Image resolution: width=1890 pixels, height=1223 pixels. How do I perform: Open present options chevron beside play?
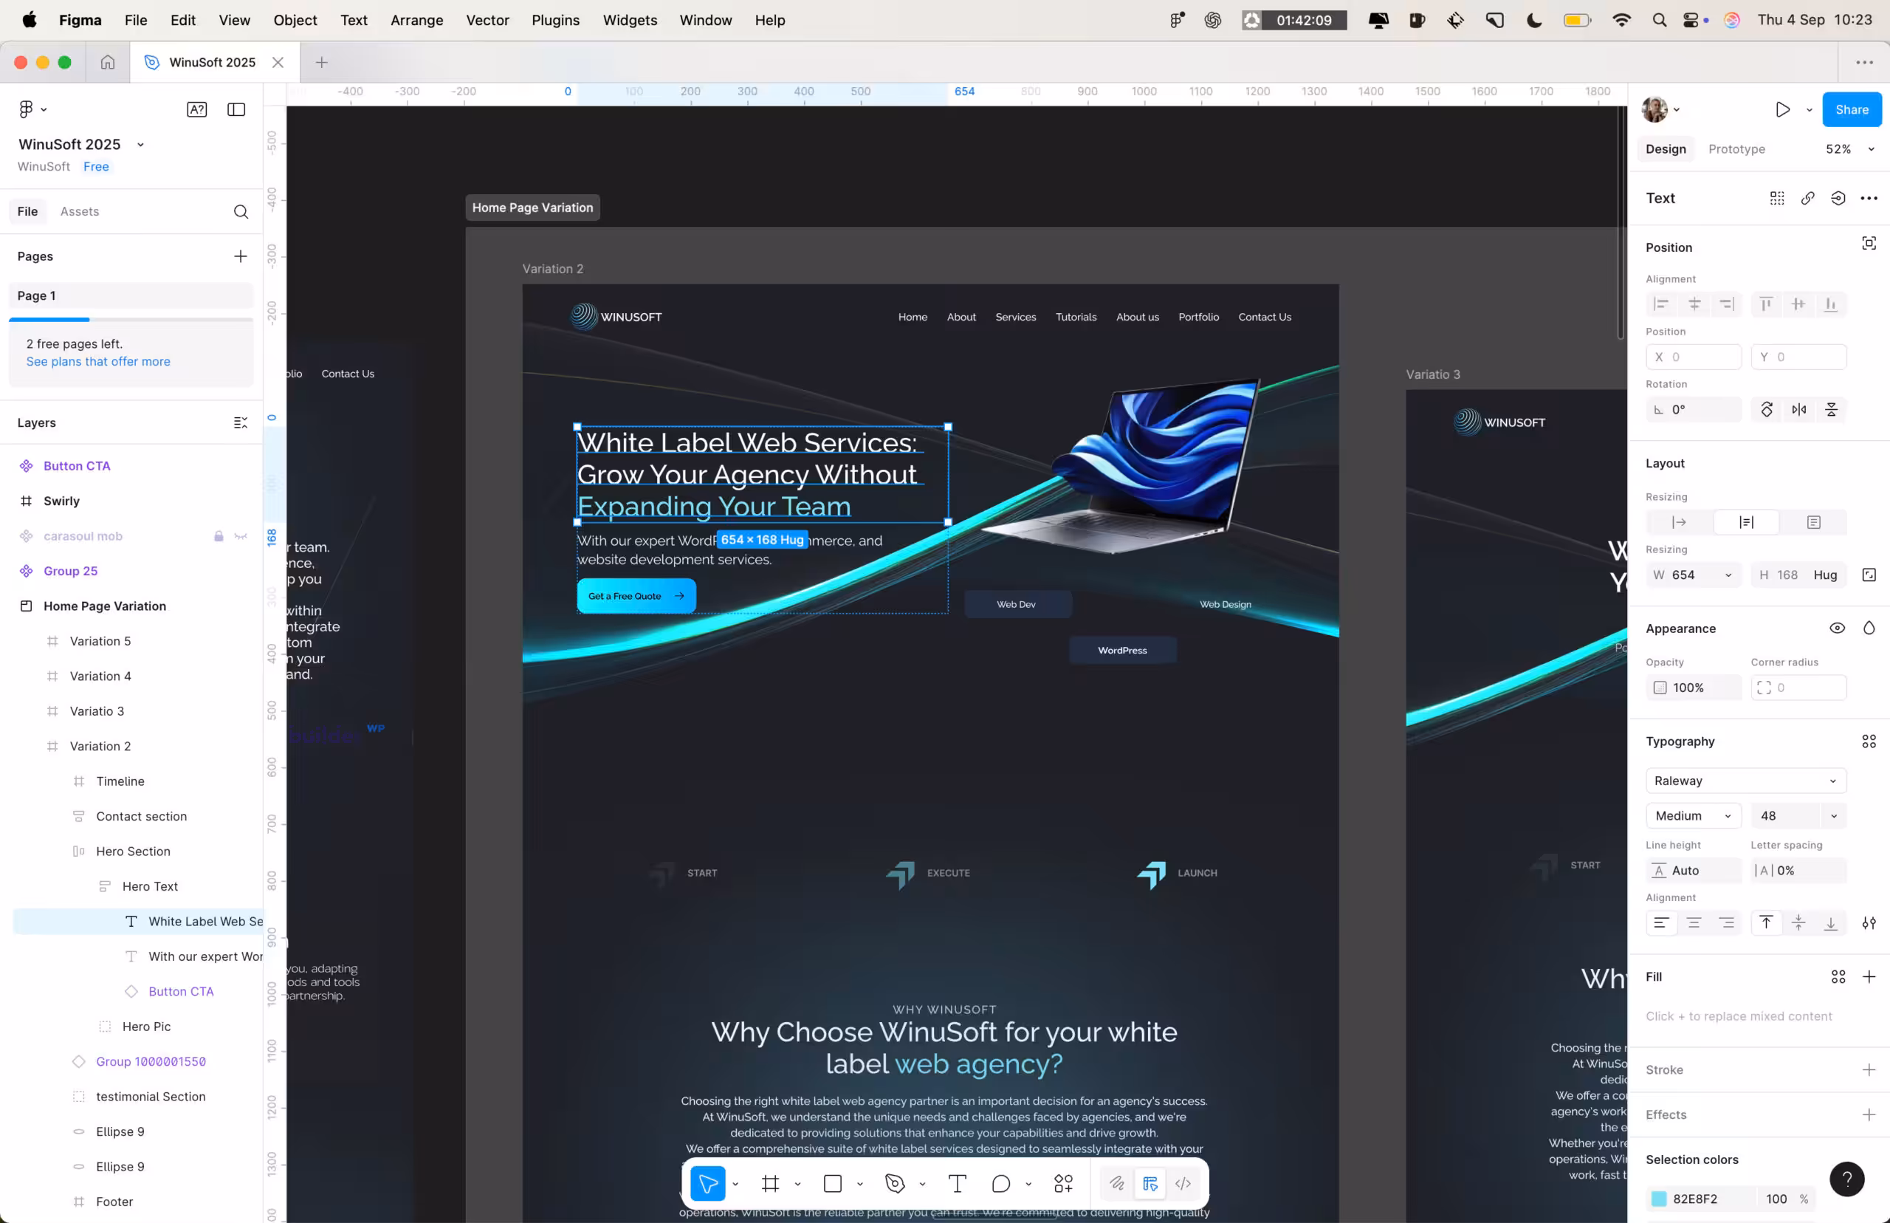point(1809,109)
